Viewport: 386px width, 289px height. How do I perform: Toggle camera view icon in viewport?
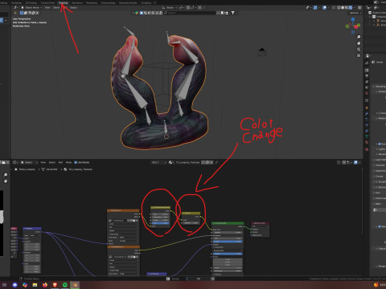coord(359,49)
